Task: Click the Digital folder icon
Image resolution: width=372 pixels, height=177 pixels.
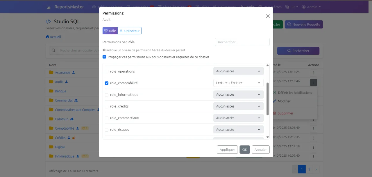Action: click(x=51, y=147)
